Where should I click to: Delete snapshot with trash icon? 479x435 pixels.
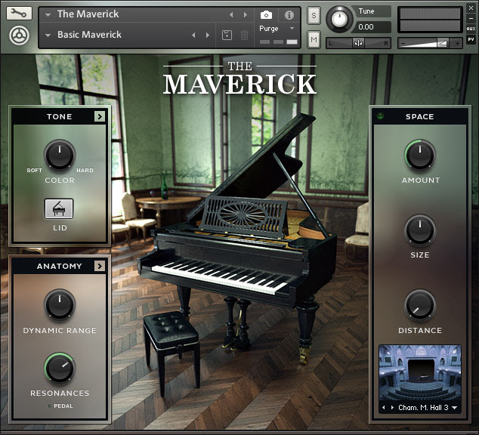[244, 35]
